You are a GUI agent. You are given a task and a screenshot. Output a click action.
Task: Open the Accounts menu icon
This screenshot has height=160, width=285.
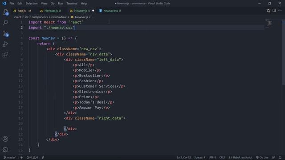tap(5, 139)
